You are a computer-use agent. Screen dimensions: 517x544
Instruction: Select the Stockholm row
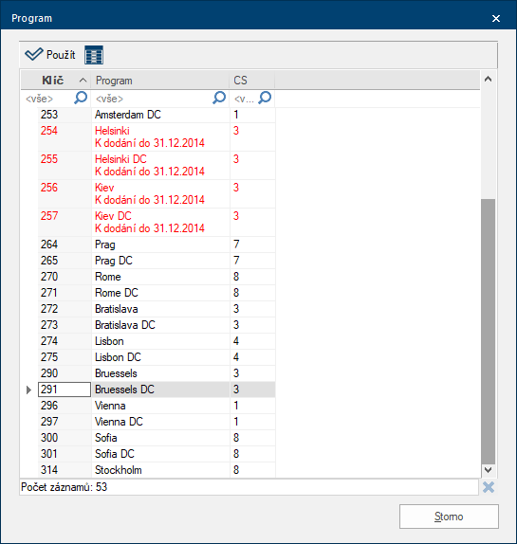157,470
